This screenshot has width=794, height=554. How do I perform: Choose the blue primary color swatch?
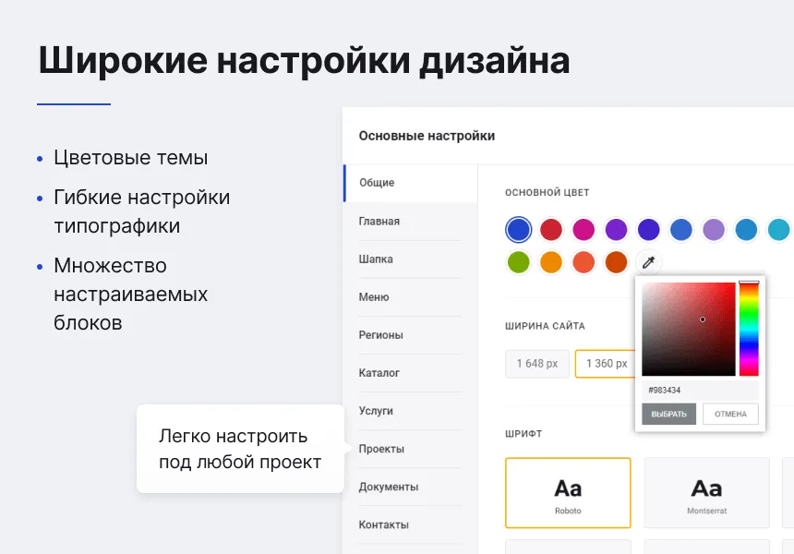518,229
